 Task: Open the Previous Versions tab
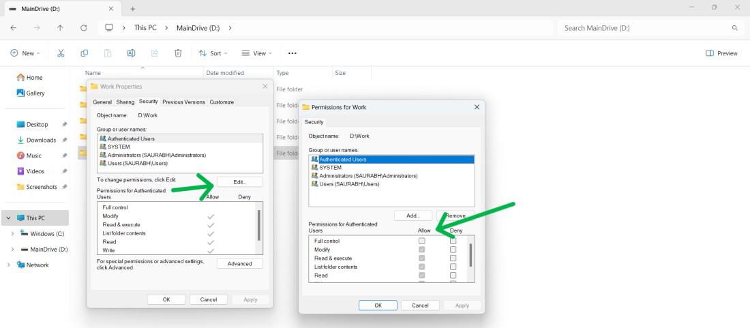[x=183, y=102]
